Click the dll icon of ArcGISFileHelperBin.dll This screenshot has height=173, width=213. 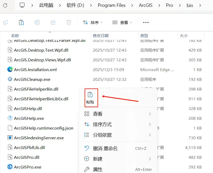pos(10,89)
